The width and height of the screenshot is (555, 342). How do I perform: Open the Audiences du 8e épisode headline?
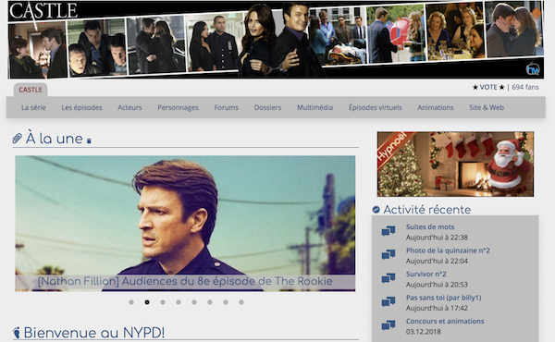coord(185,282)
